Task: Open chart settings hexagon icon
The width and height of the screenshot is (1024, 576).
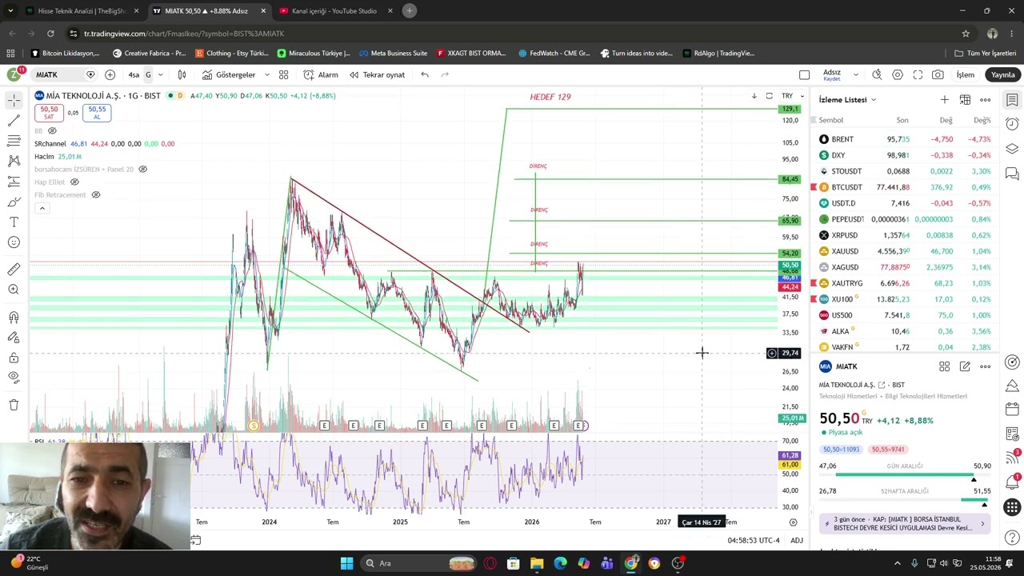Action: [898, 74]
